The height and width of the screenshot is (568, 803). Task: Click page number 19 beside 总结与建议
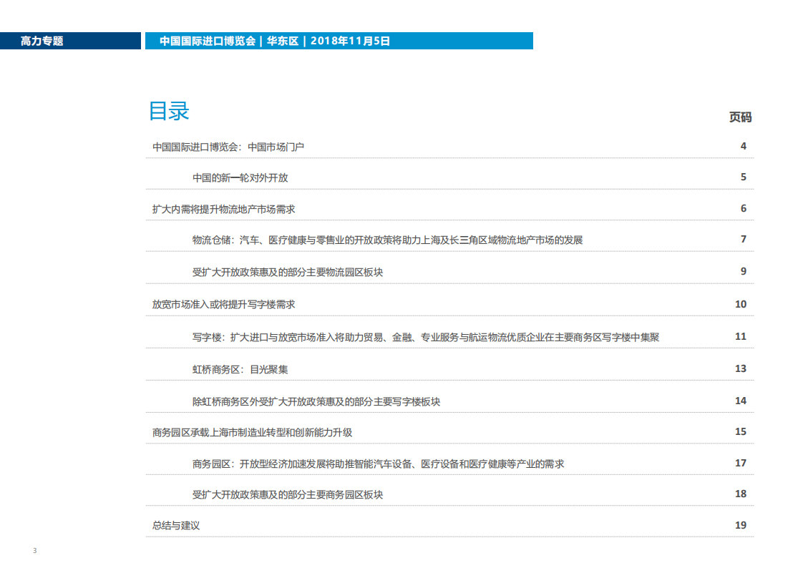point(741,524)
